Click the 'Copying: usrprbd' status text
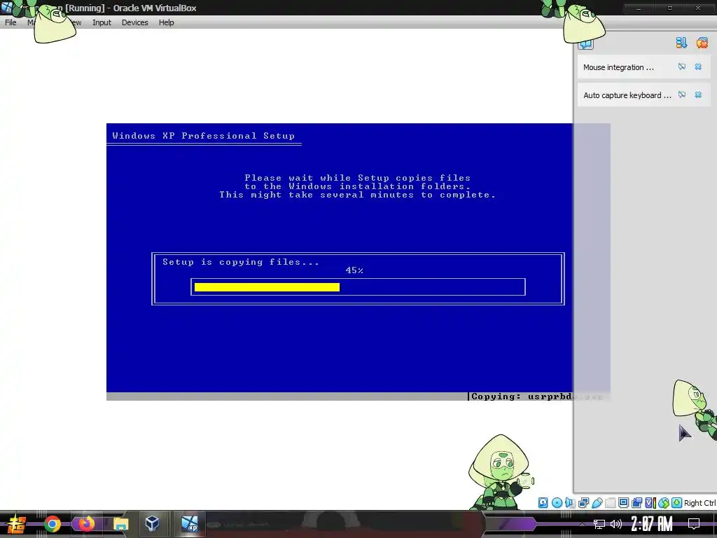This screenshot has width=717, height=538. (521, 396)
